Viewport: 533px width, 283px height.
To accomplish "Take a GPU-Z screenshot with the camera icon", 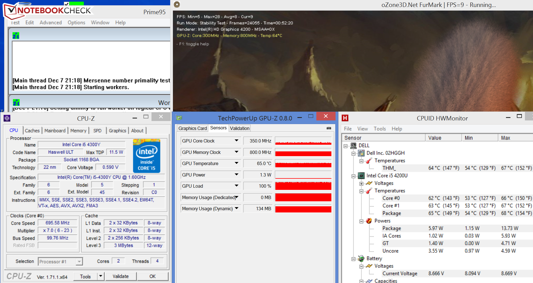I will coord(329,128).
